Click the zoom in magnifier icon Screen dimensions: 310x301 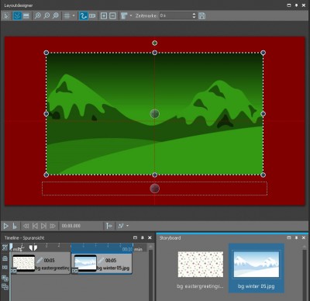tap(38, 16)
